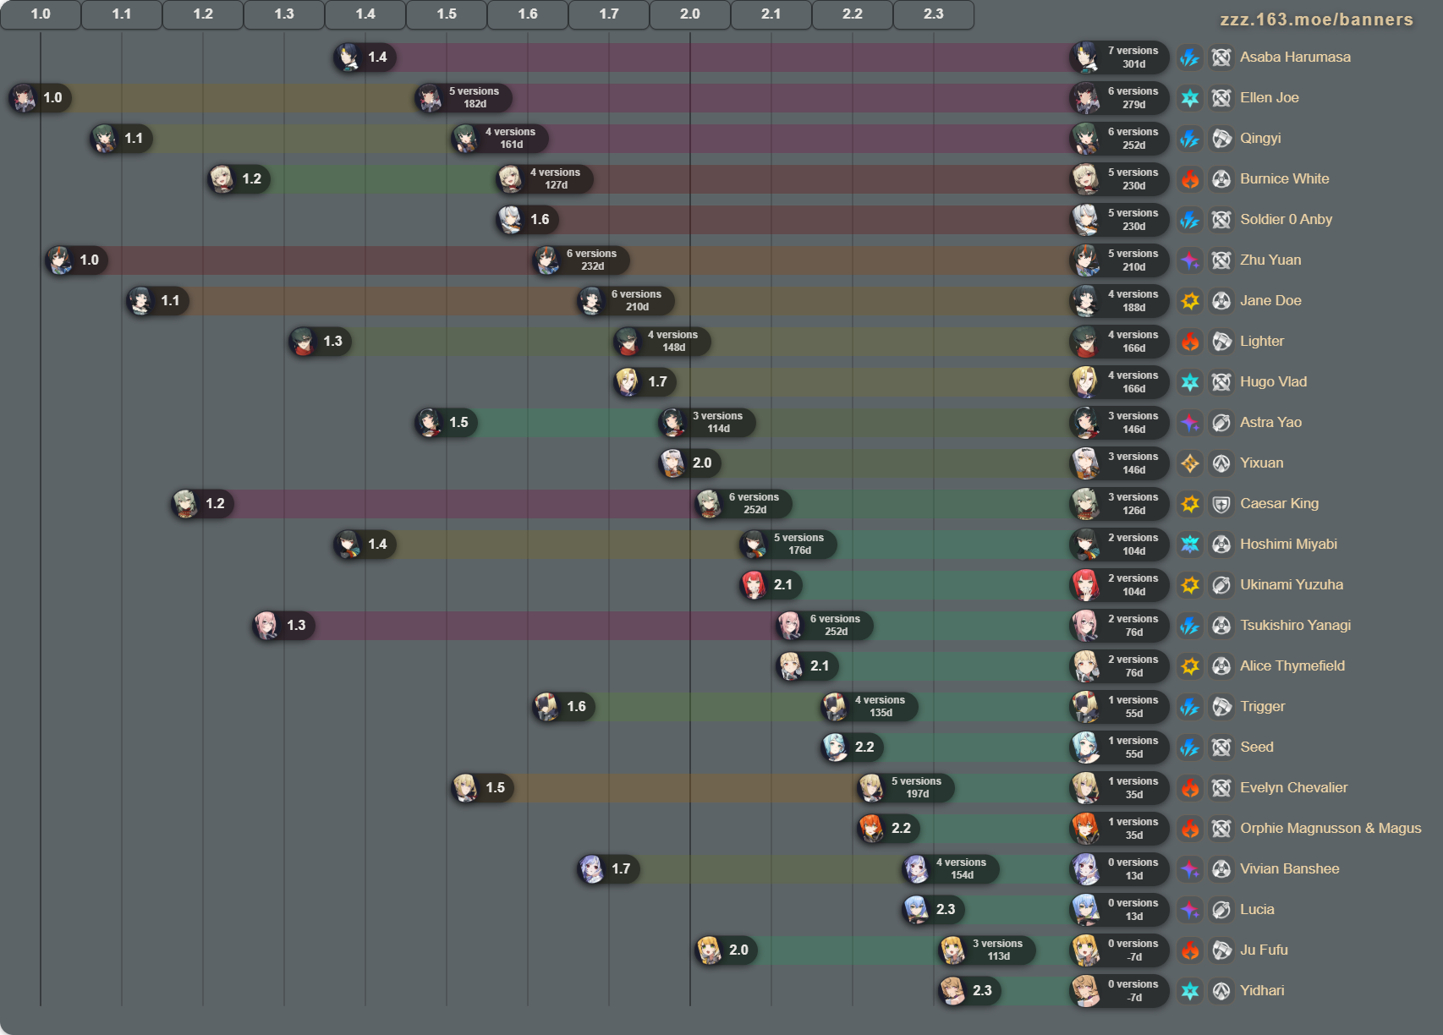This screenshot has width=1443, height=1035.
Task: Click the stun specialty icon in Lighter's row
Action: click(x=1221, y=342)
